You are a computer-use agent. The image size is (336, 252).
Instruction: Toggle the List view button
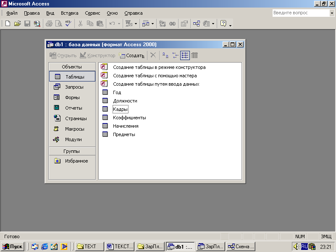[x=185, y=55]
